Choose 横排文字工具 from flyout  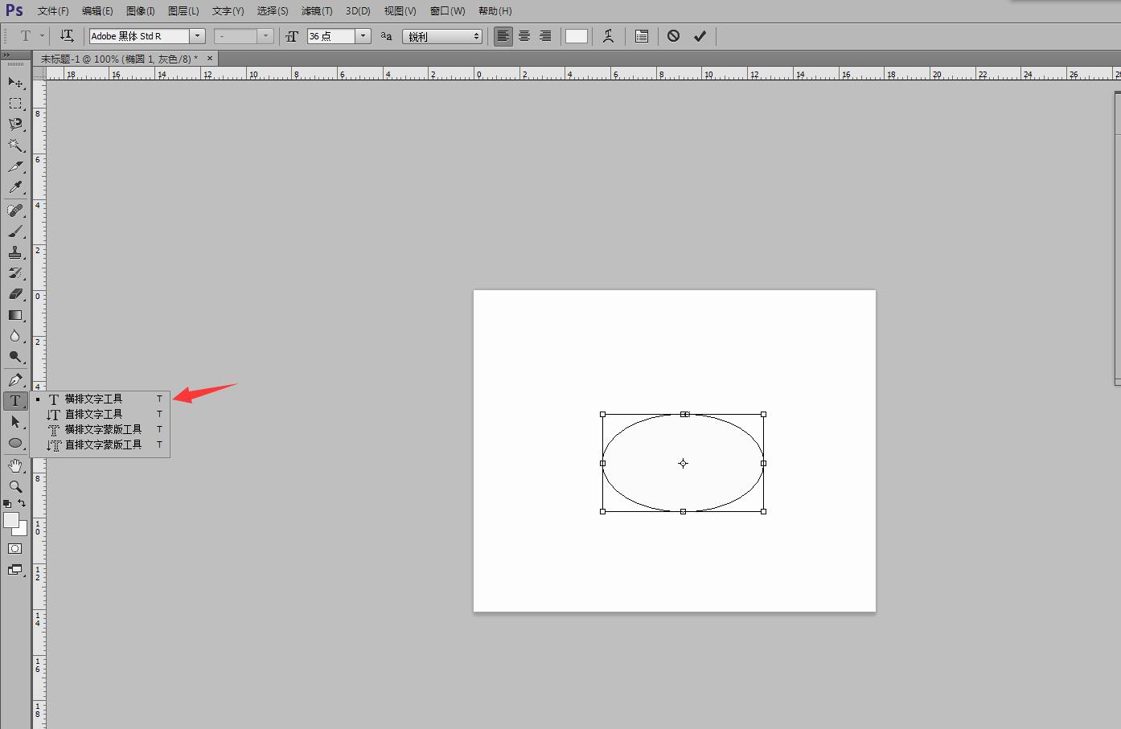pyautogui.click(x=100, y=399)
